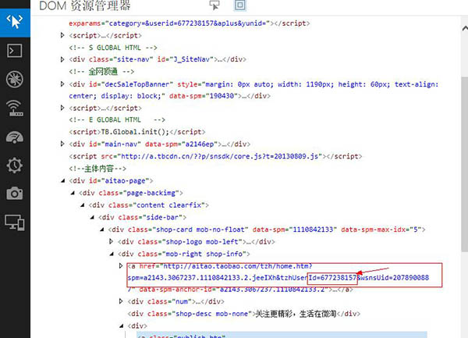The image size is (468, 338).
Task: Open the Debugger bug icon
Action: point(14,80)
